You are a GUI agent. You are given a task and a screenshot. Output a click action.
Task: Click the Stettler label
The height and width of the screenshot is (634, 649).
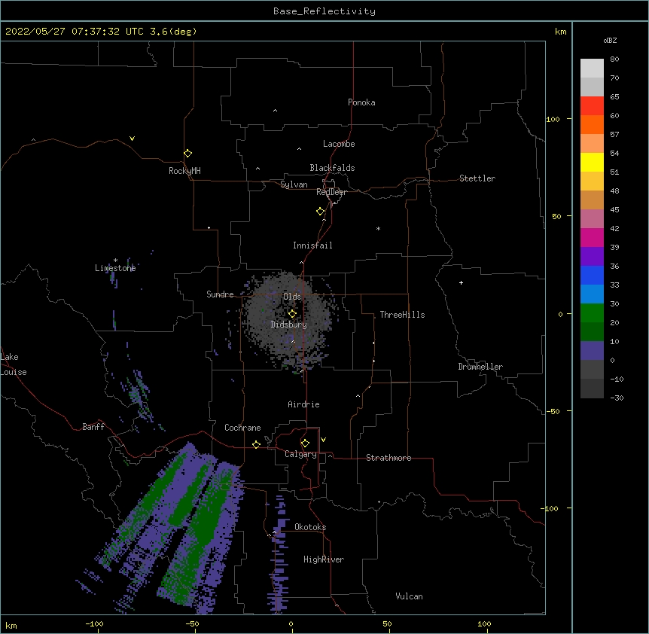point(477,178)
